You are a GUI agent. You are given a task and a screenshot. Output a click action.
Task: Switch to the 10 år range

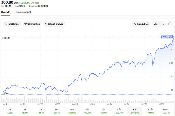(x=150, y=111)
